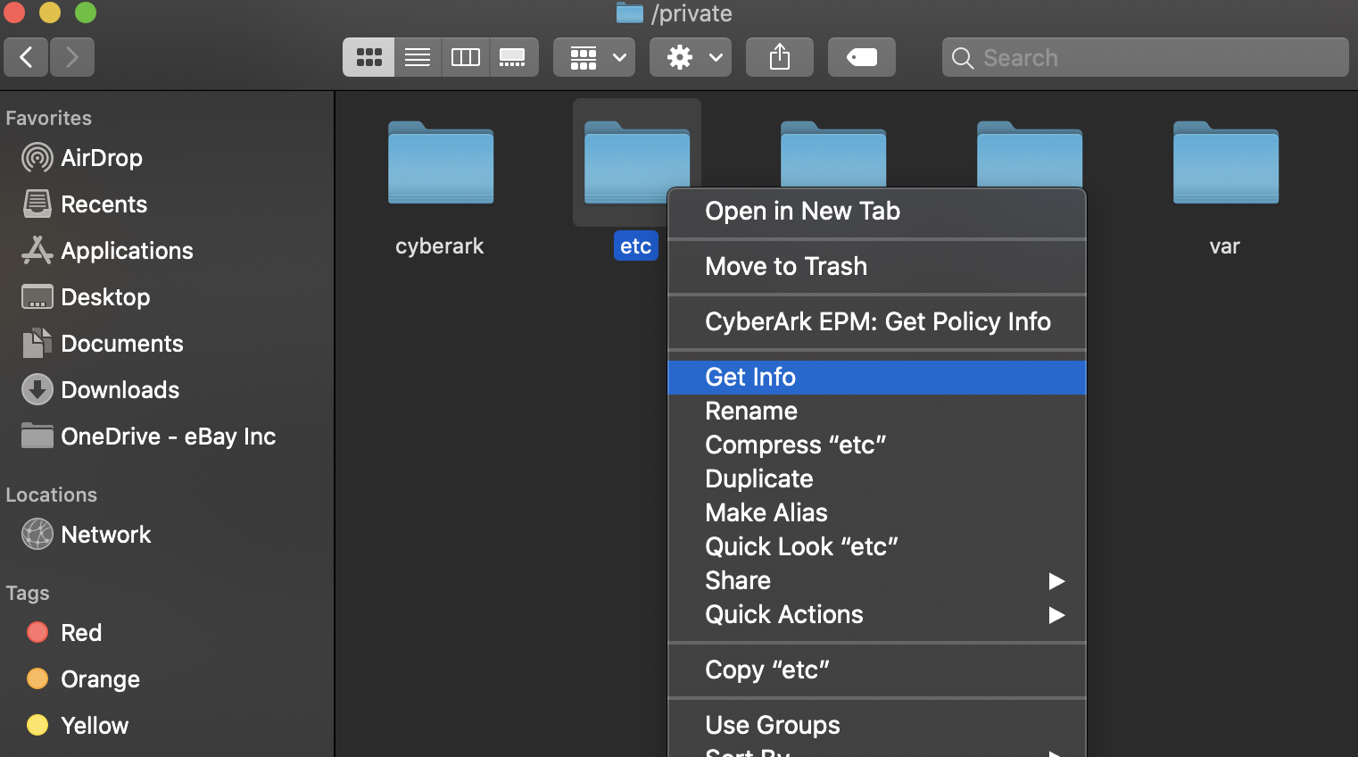1358x757 pixels.
Task: Click the red close window button
Action: [14, 12]
